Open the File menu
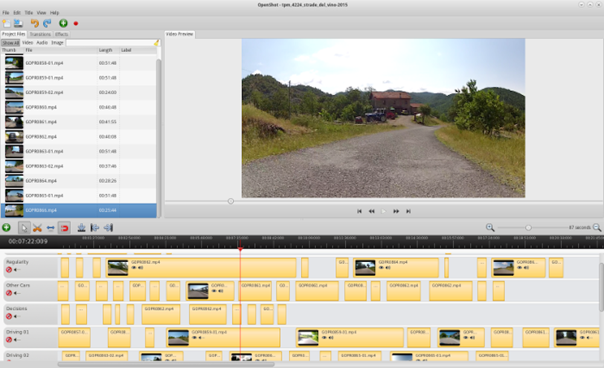 click(x=6, y=13)
